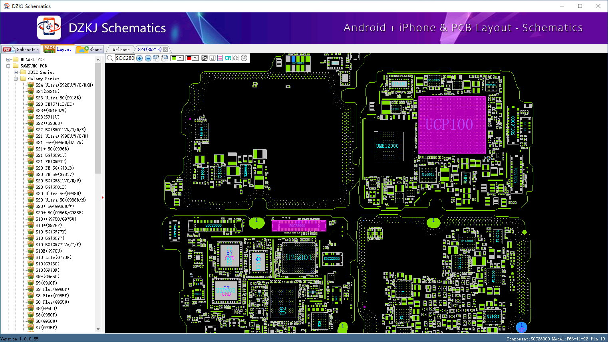Click the rotate view icon in toolbar
The image size is (608, 342).
(244, 58)
